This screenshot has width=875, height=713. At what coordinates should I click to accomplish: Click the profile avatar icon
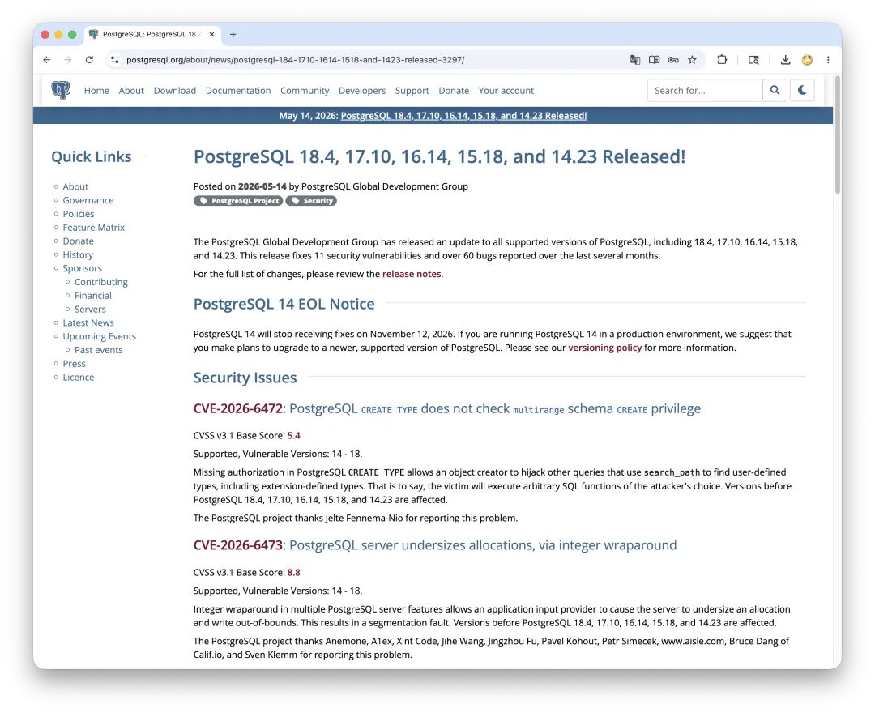click(x=807, y=60)
